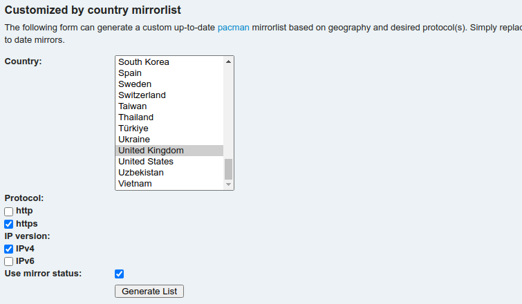Enable the IPv6 checkbox
522x304 pixels.
pos(9,261)
